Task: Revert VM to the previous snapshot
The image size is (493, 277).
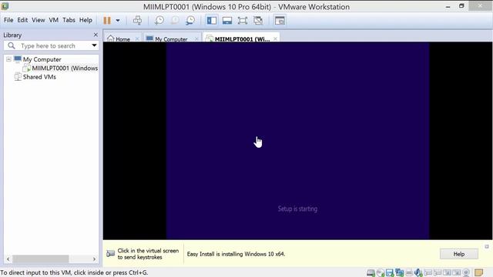Action: pos(175,21)
